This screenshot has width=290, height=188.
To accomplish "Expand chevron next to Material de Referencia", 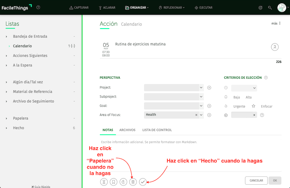I will point(7,92).
